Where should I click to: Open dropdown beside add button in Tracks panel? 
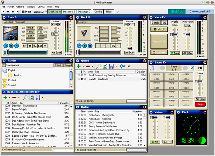[x=10, y=97]
